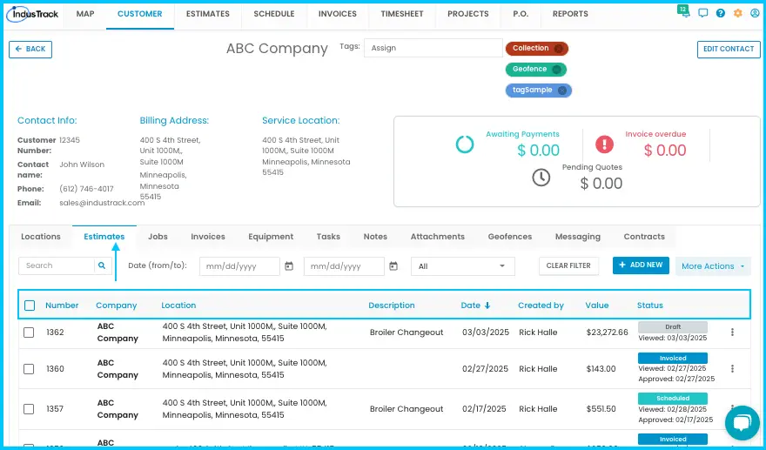
Task: Switch to the Invoices customer tab
Action: (208, 237)
